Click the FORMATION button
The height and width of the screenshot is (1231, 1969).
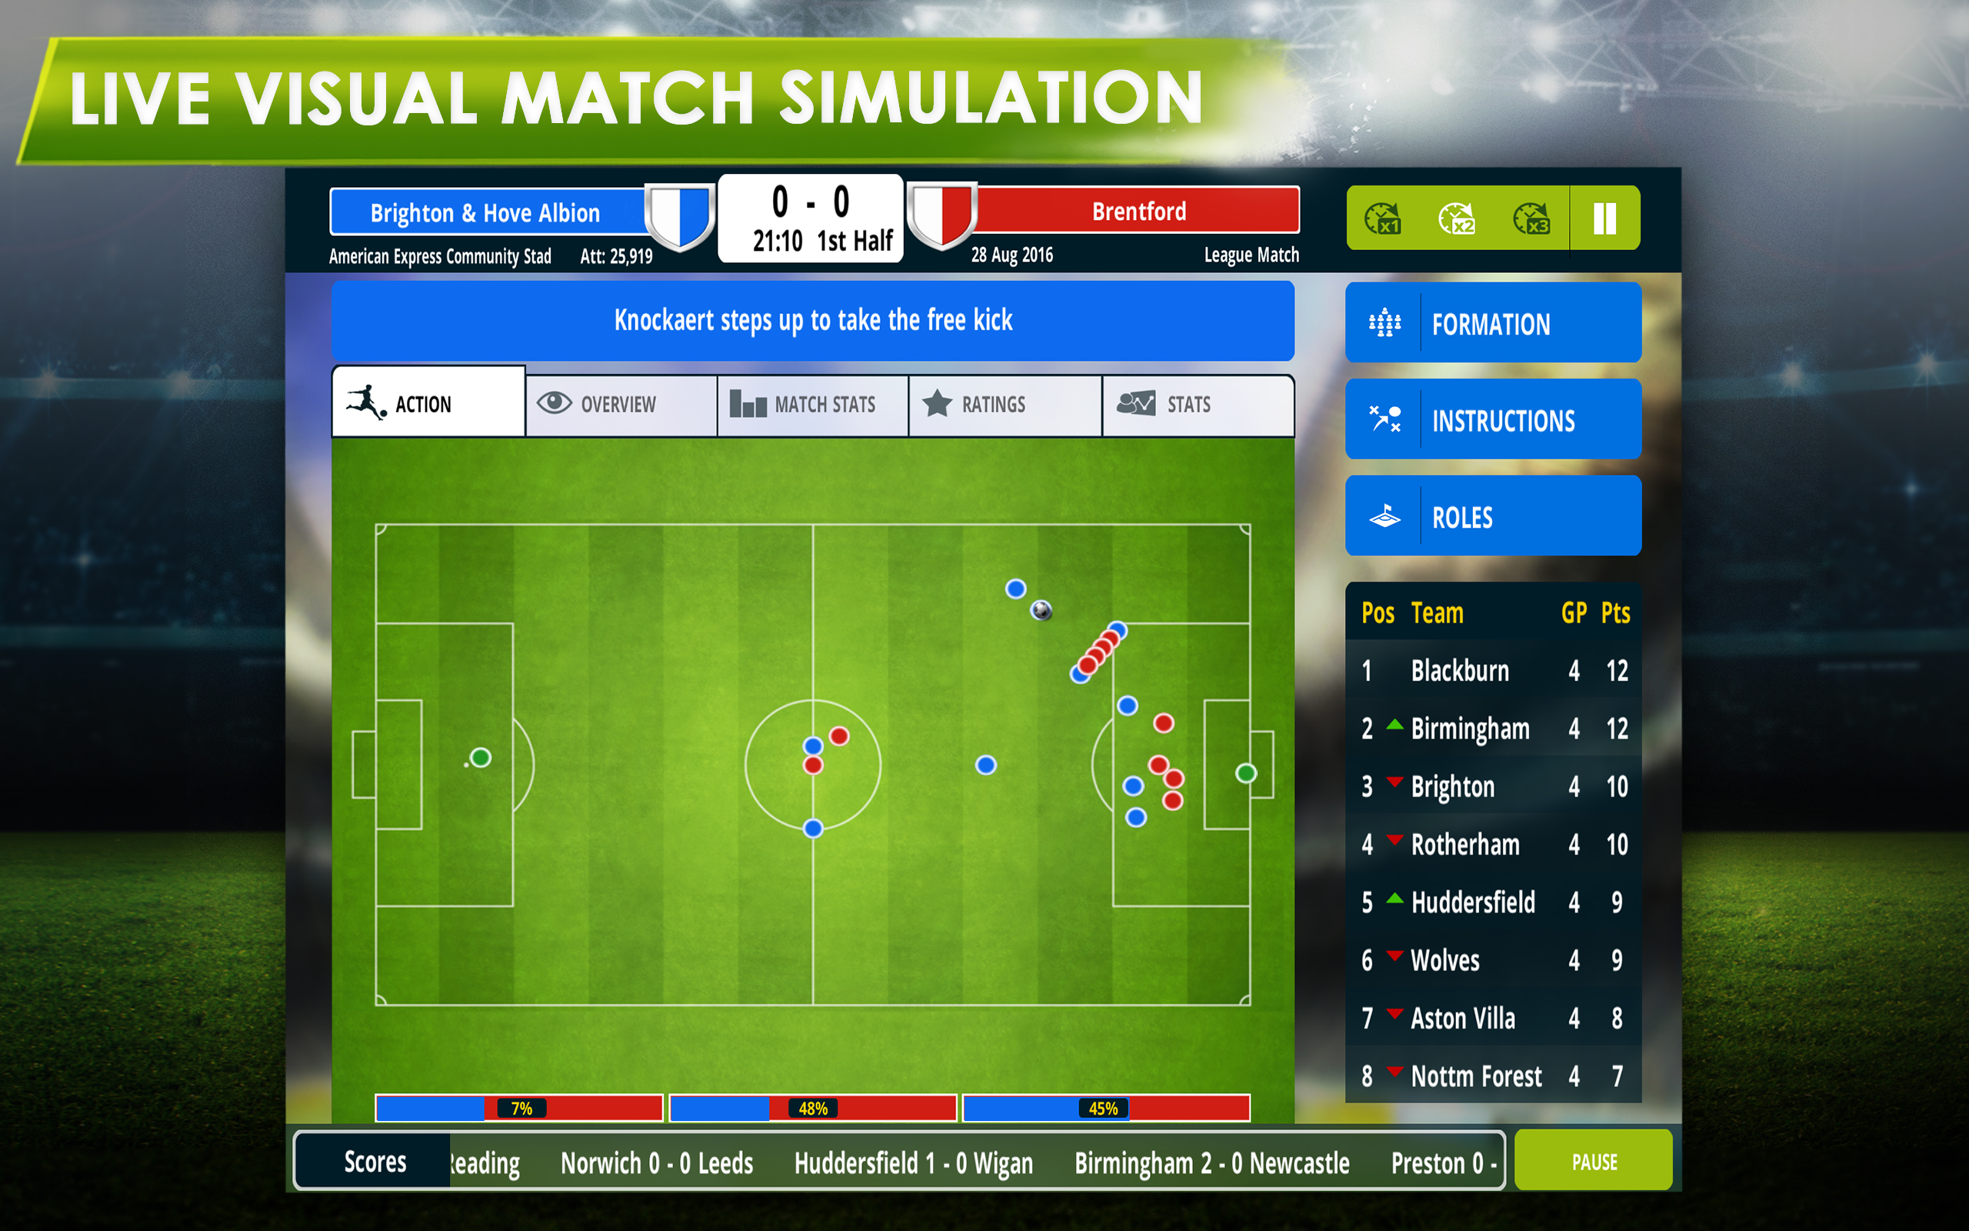pos(1494,325)
